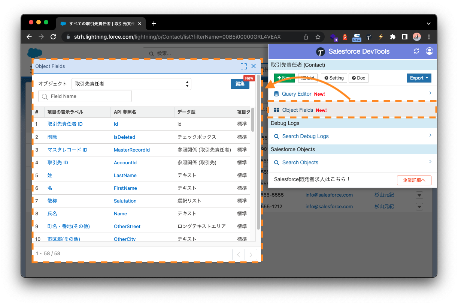Open the Chrome extensions puzzle icon
This screenshot has height=305, width=458.
click(392, 37)
